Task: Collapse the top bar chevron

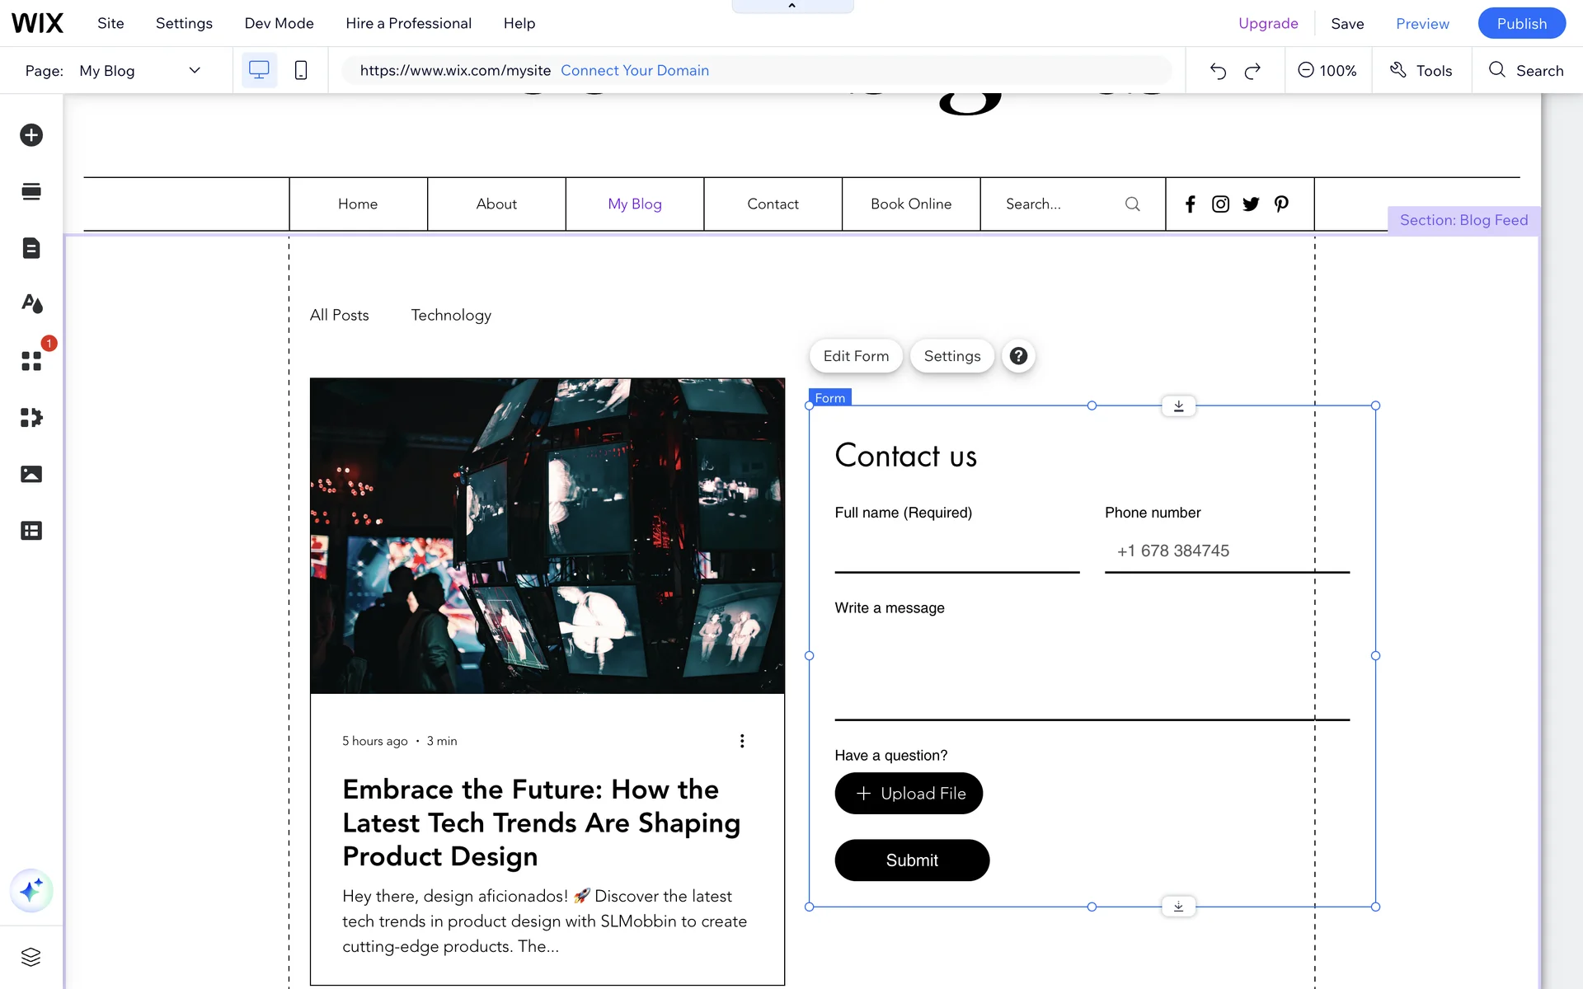Action: [792, 7]
